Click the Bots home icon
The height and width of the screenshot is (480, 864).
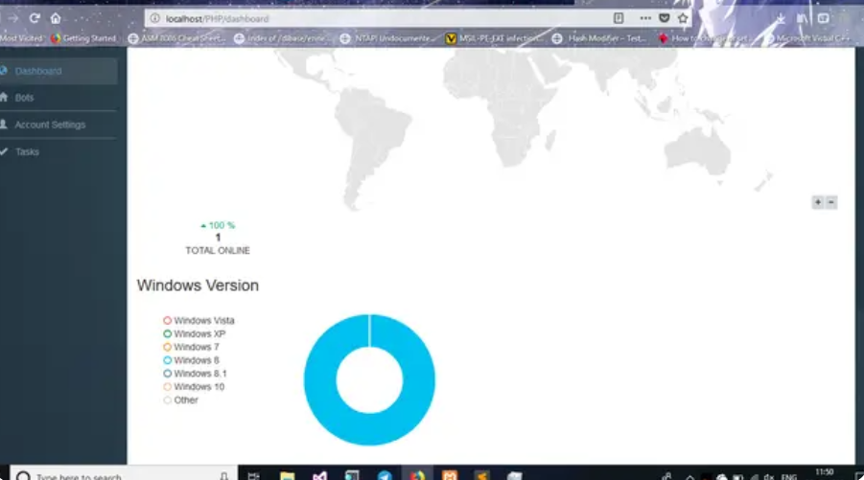click(x=4, y=98)
